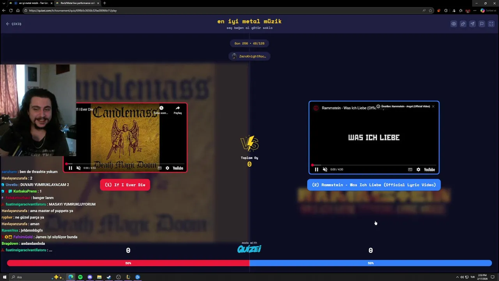Open the favorites list icon

coord(461,11)
